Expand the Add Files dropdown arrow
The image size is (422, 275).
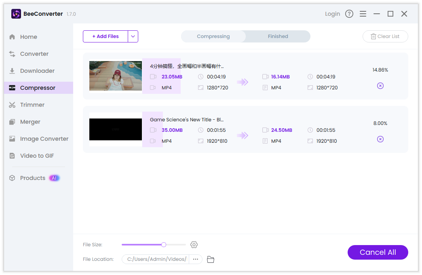click(133, 36)
